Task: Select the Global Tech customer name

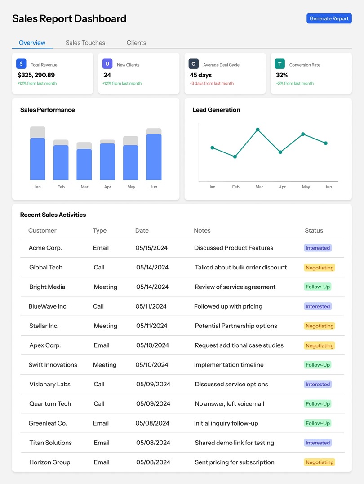Action: (46, 267)
